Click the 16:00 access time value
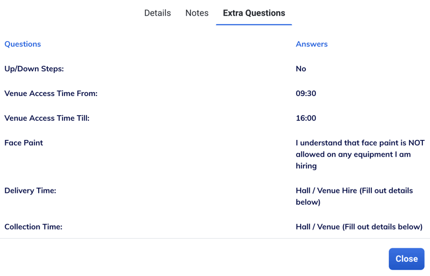 click(x=306, y=118)
